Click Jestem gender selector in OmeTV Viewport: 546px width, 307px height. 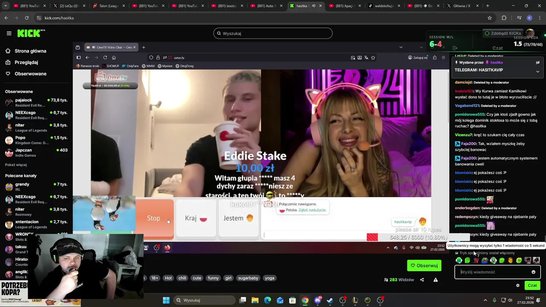point(238,218)
